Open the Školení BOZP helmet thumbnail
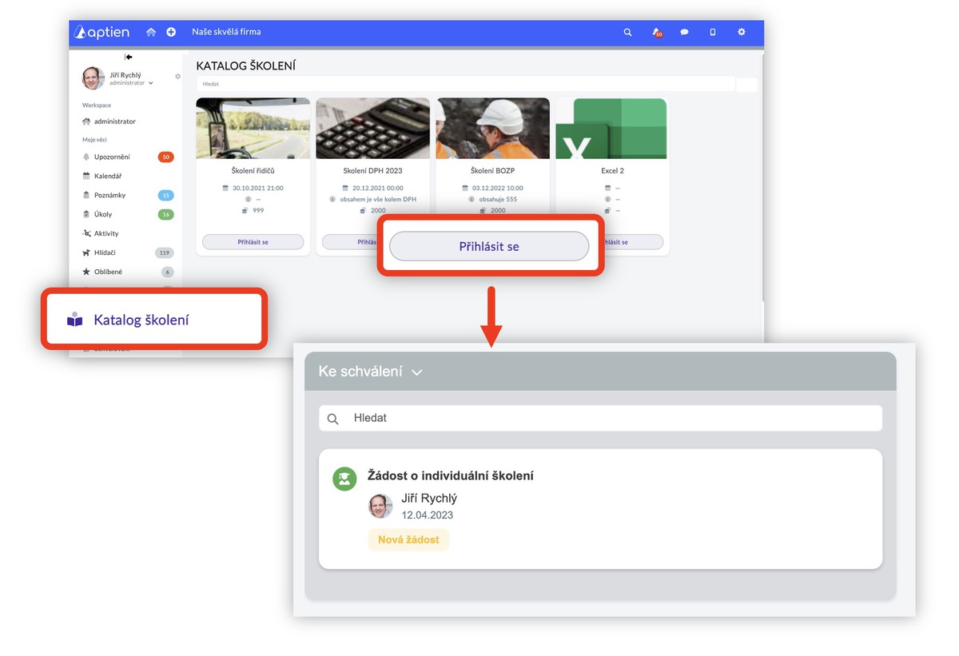 pos(492,128)
